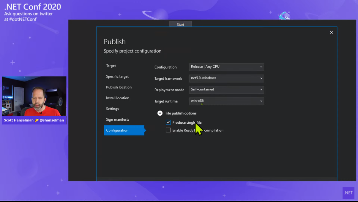Image resolution: width=358 pixels, height=202 pixels.
Task: Click the Start tab behind the dialog
Action: (180, 25)
